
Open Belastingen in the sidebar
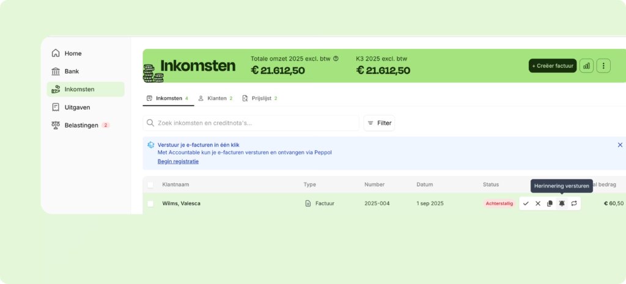81,125
